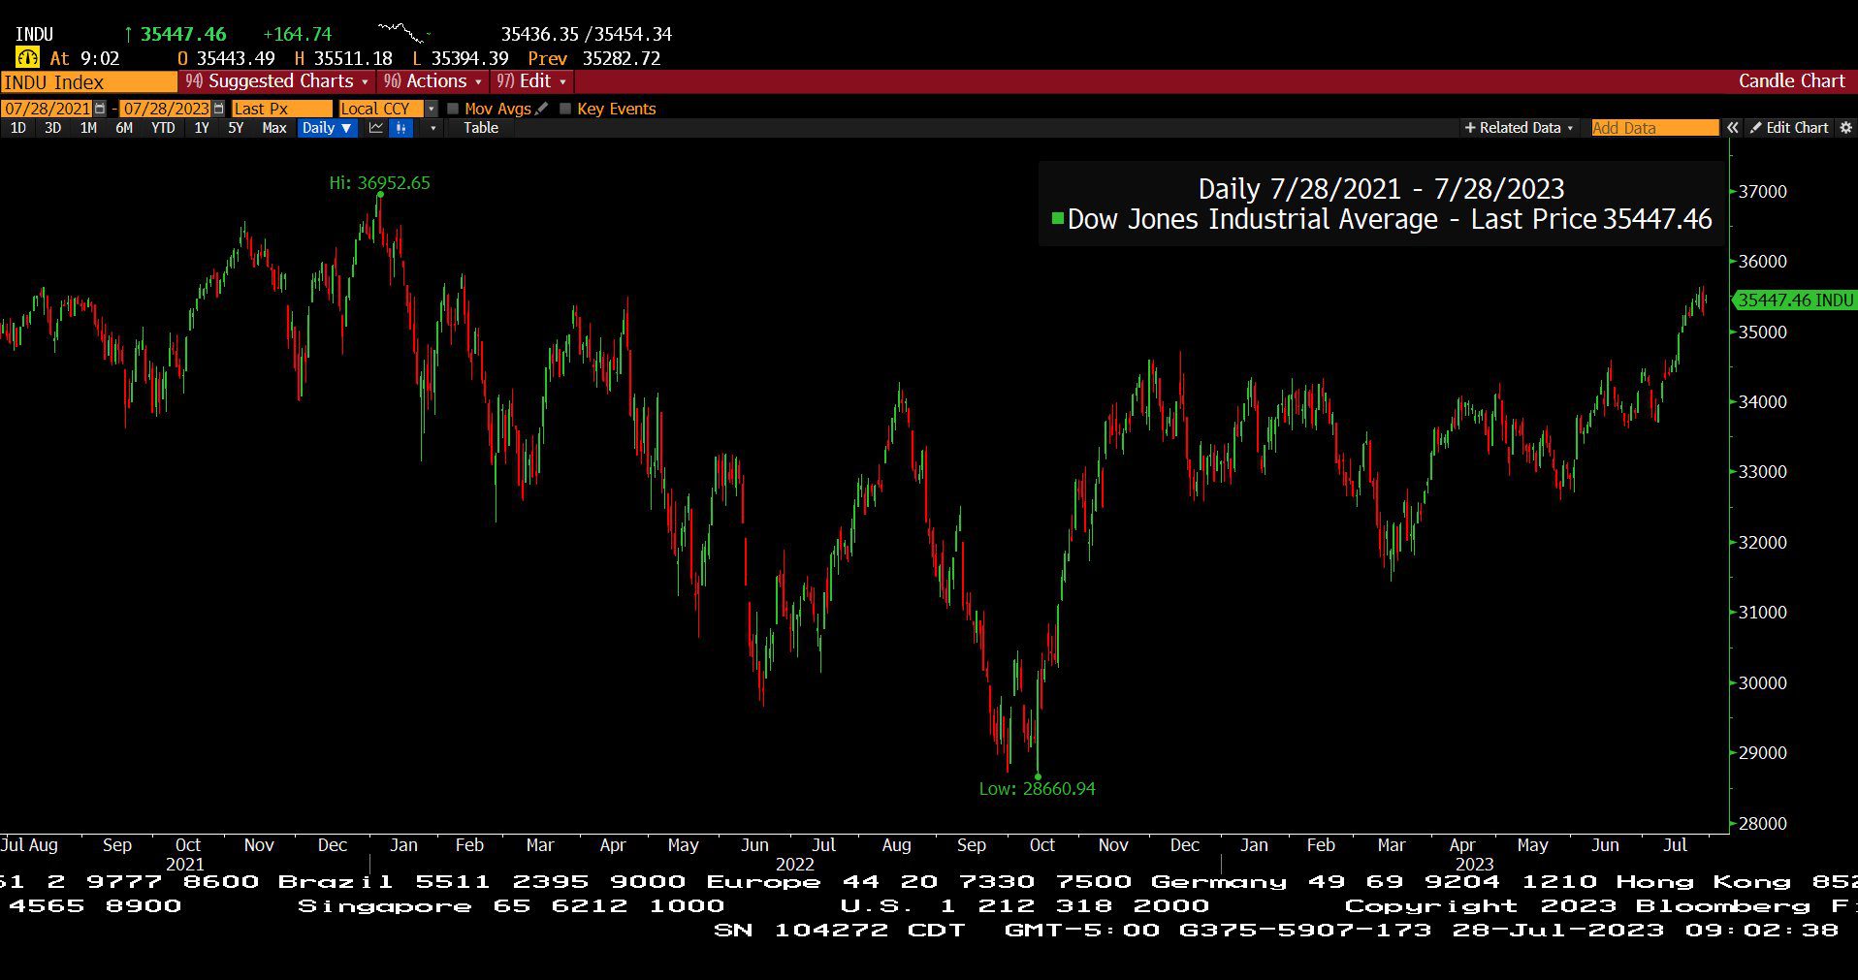
Task: Click the open value 35443.49
Action: tap(236, 59)
